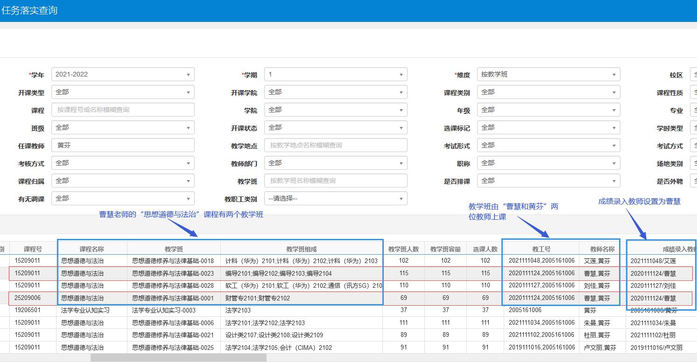Open the 学年 dropdown showing 2021-2022
Screen dimensions: 697x362
click(123, 75)
